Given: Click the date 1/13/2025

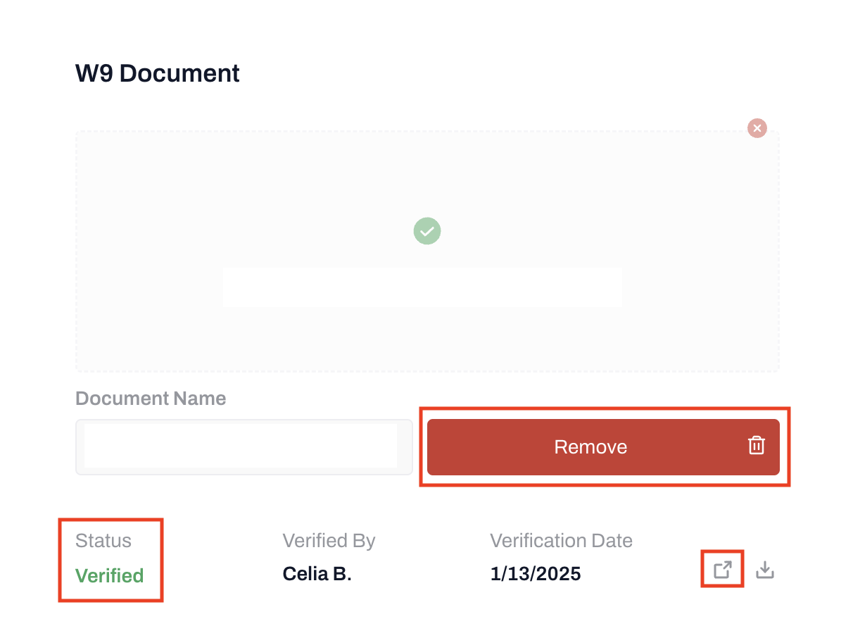Looking at the screenshot, I should 535,574.
